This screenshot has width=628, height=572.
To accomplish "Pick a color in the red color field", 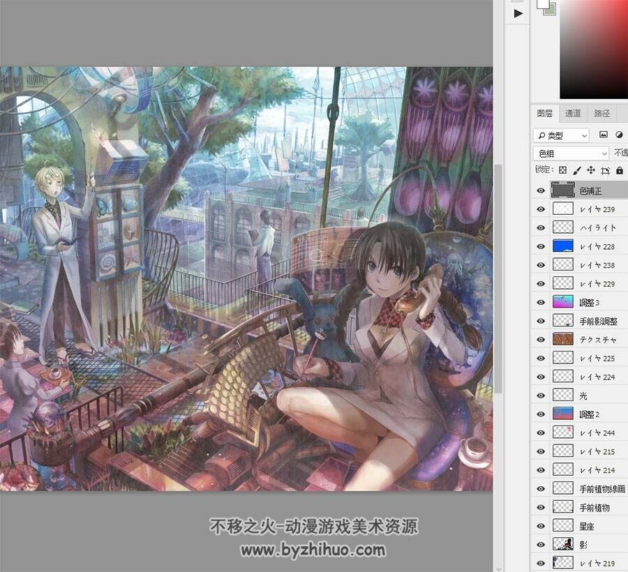I will (594, 48).
